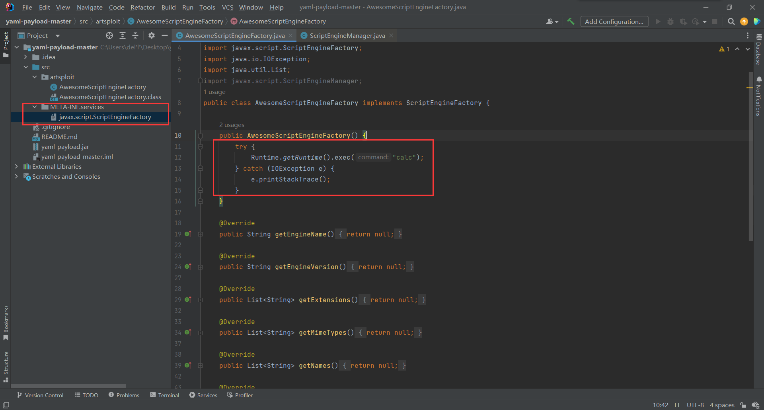
Task: Open the File menu
Action: coord(27,7)
